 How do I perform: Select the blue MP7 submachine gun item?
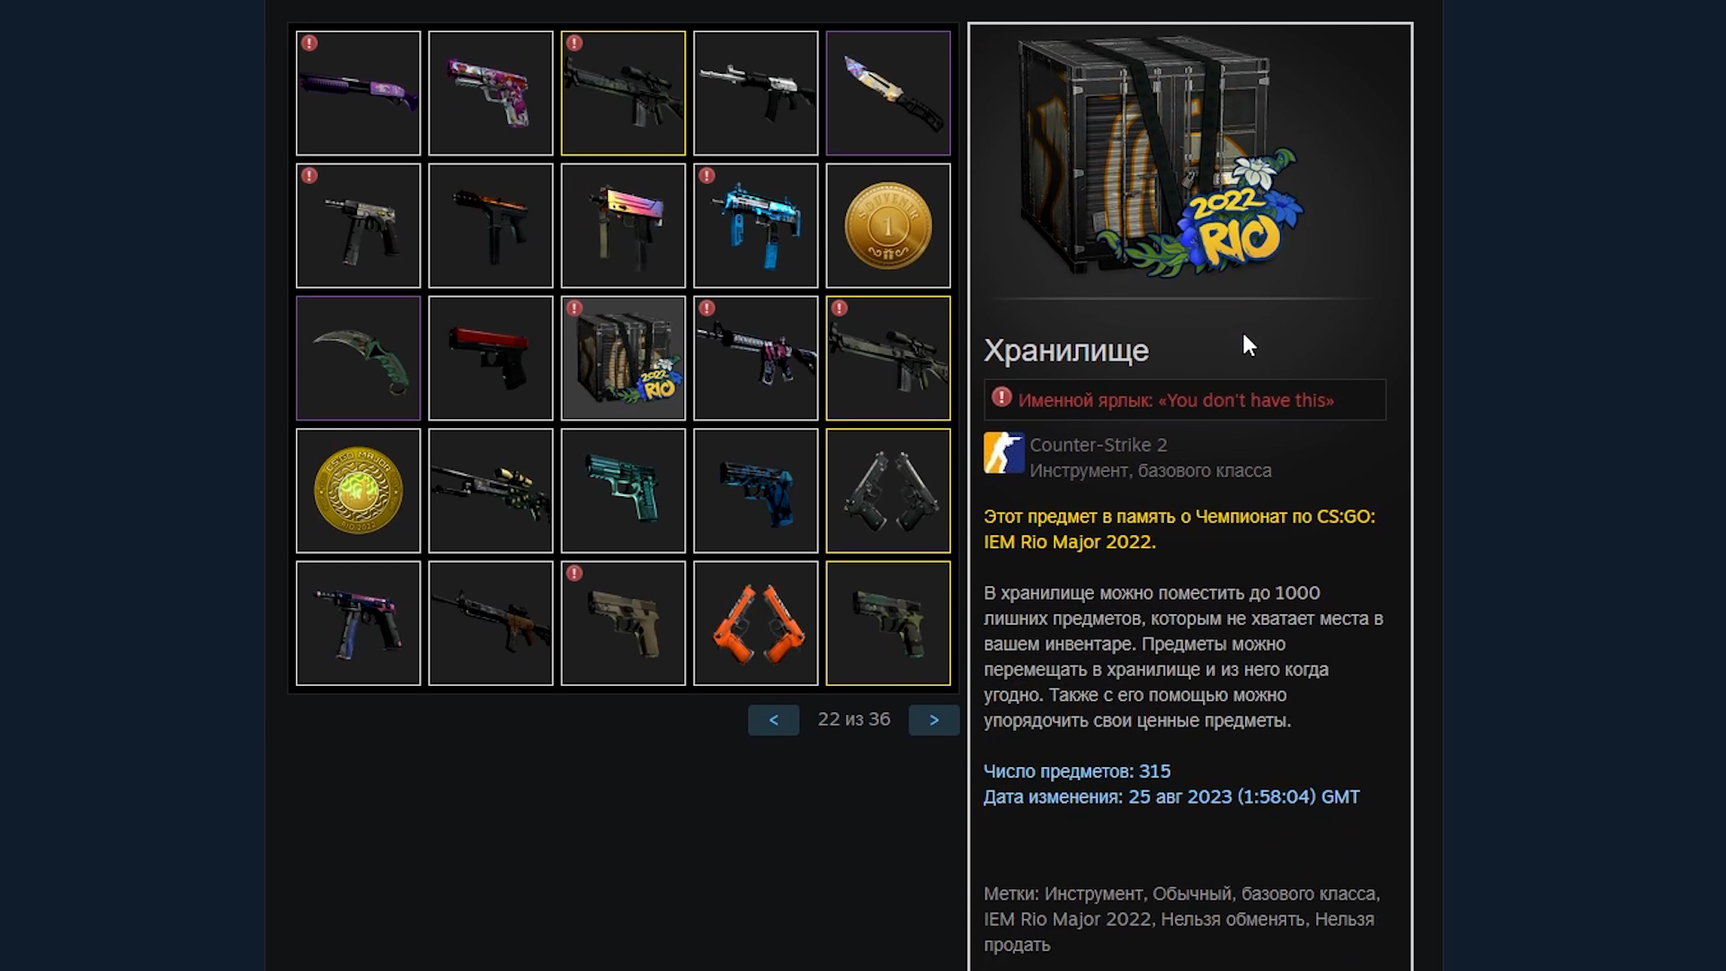point(755,226)
